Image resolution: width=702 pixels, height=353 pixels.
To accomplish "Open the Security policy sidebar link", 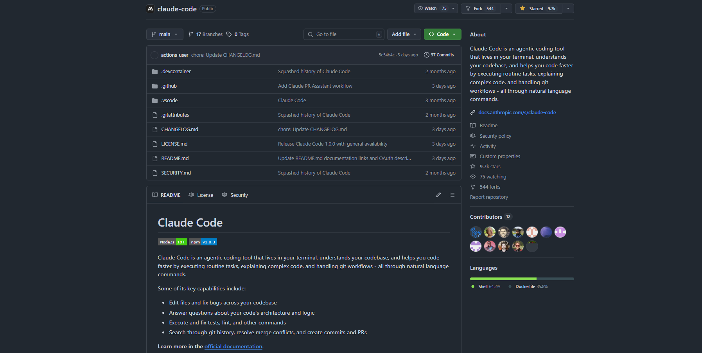I will coord(496,136).
